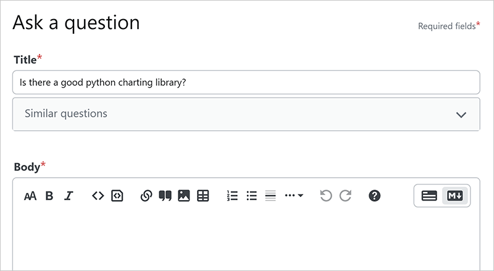
Task: Create a bulleted list
Action: click(251, 196)
